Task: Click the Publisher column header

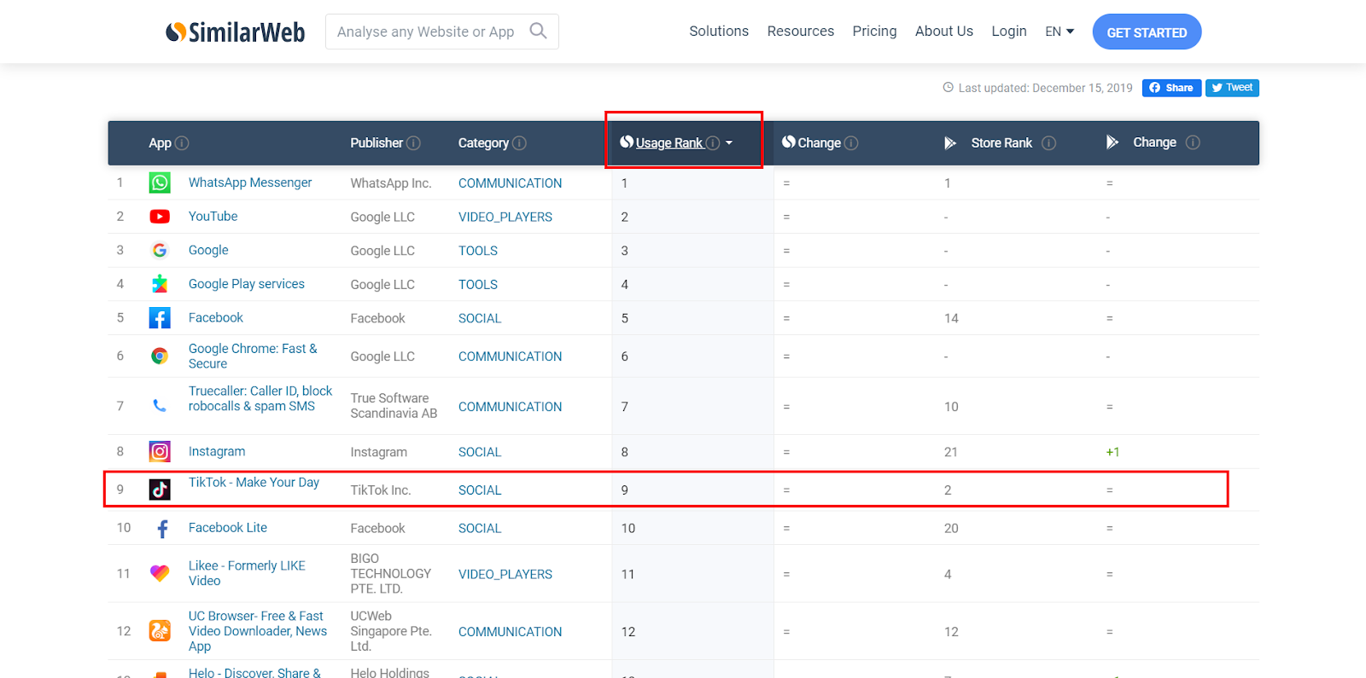Action: [377, 143]
